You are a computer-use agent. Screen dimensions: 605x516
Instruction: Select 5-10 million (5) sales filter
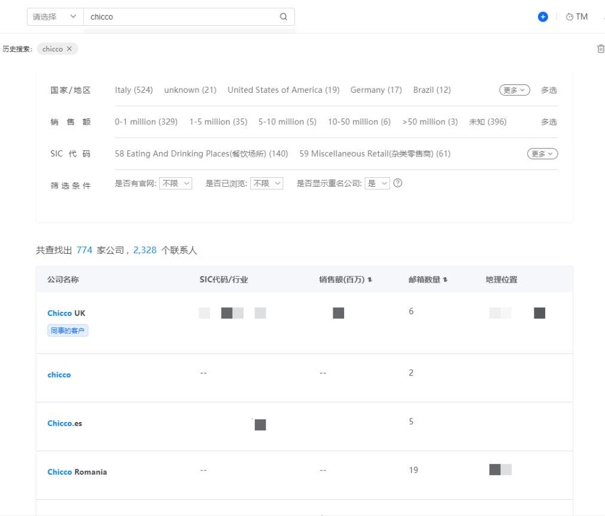(x=287, y=122)
